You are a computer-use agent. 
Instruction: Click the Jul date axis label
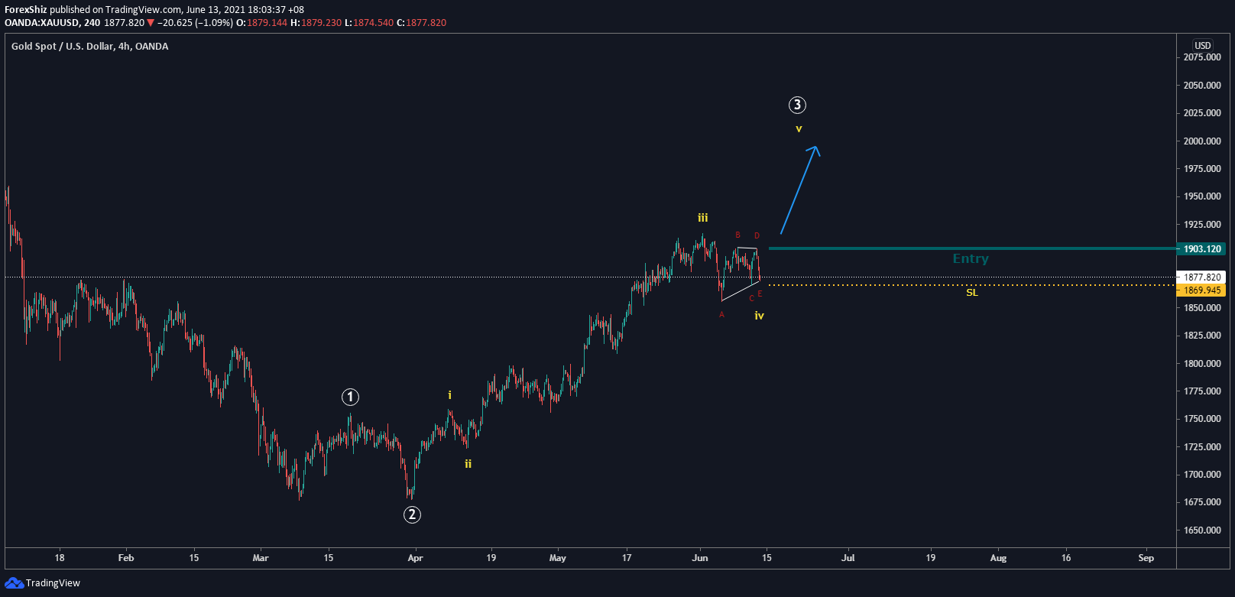(848, 558)
